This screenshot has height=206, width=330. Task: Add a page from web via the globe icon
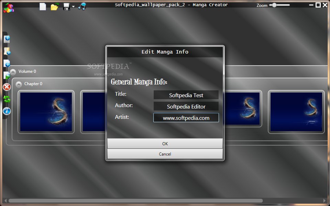pyautogui.click(x=7, y=76)
